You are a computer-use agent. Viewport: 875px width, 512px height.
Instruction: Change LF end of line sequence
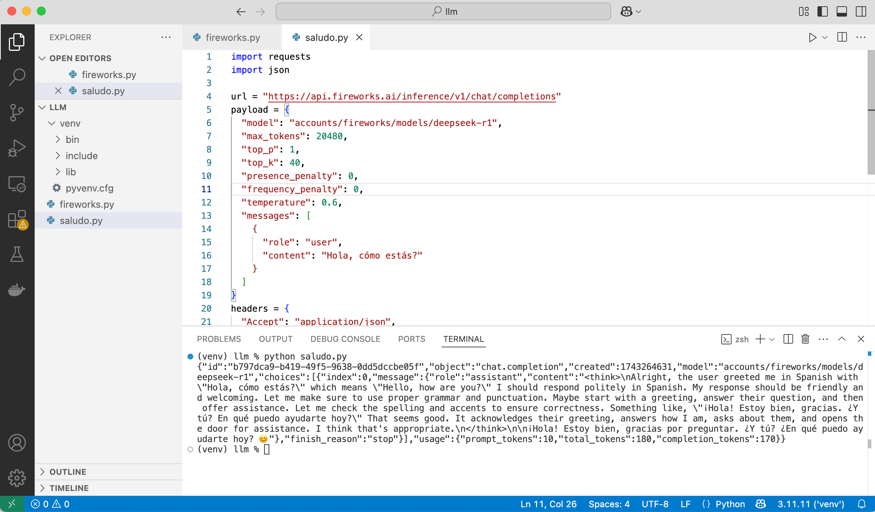coord(685,504)
